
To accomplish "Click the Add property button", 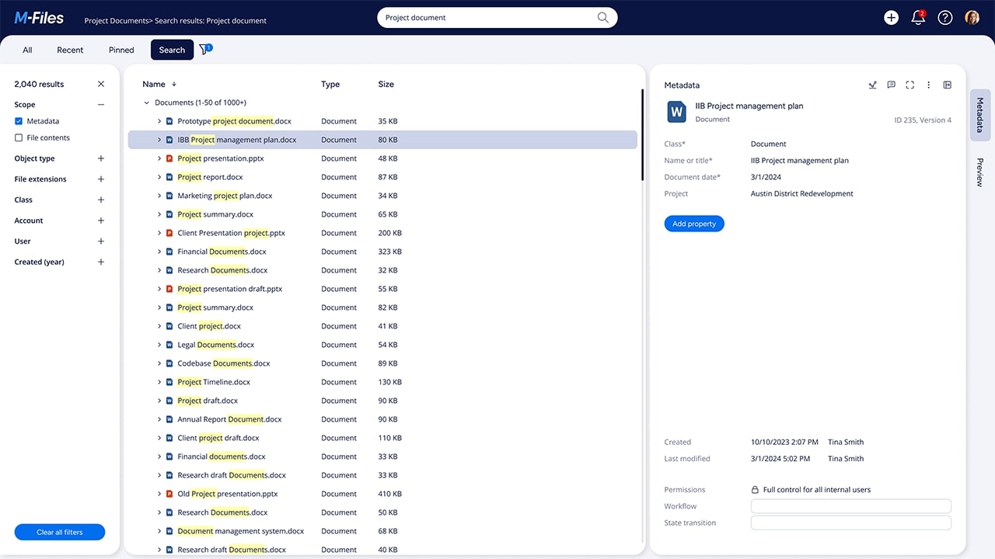I will coord(693,224).
